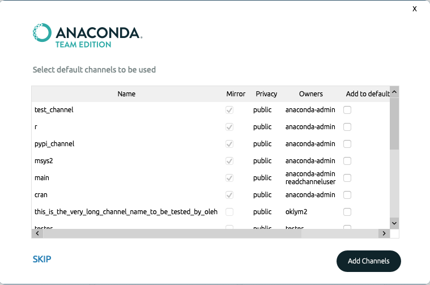Click readchanneluser in main row owners
Image resolution: width=430 pixels, height=285 pixels.
(x=310, y=182)
